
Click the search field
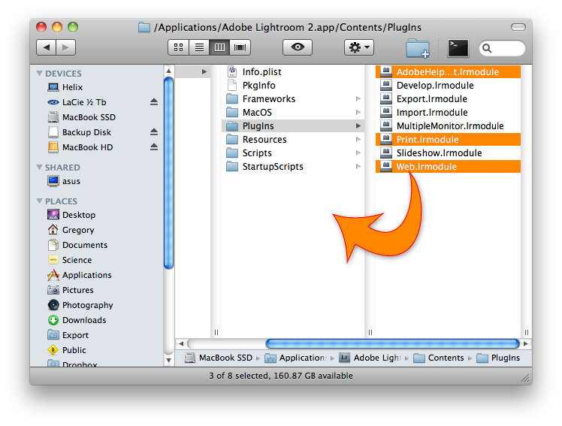pyautogui.click(x=502, y=48)
